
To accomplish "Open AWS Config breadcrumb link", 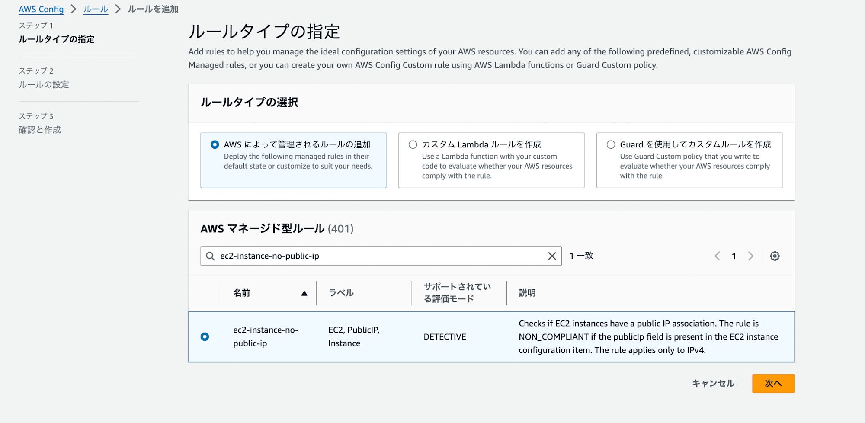I will [41, 9].
